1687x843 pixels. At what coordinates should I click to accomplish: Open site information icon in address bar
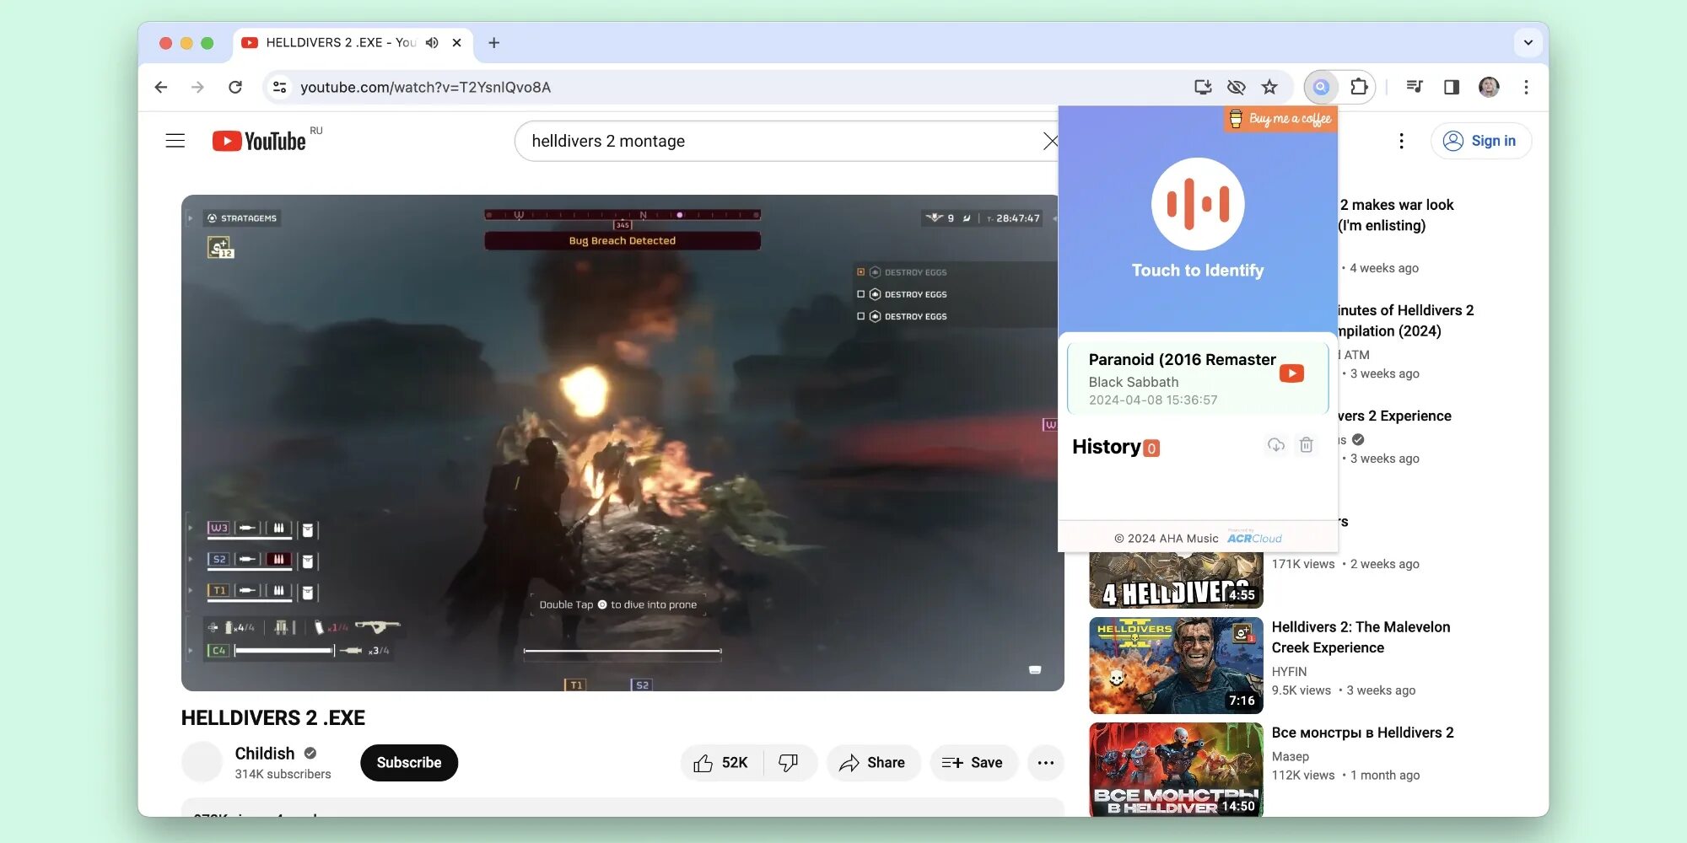coord(280,87)
